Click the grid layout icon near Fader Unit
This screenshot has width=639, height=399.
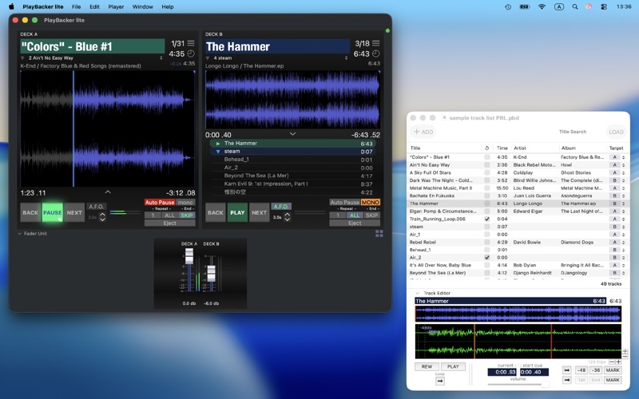pos(379,233)
